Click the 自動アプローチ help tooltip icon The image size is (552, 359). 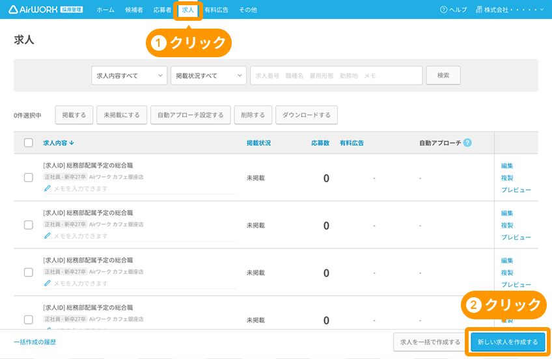(x=467, y=143)
